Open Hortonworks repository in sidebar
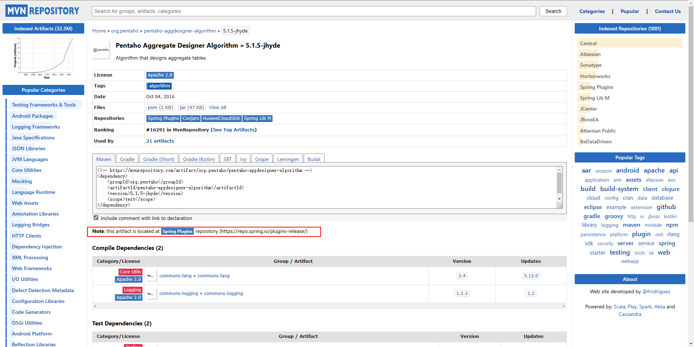This screenshot has height=347, width=694. pos(595,77)
